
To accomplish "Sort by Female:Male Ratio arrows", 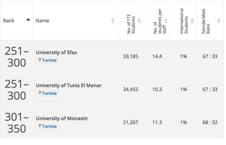I will (219, 21).
